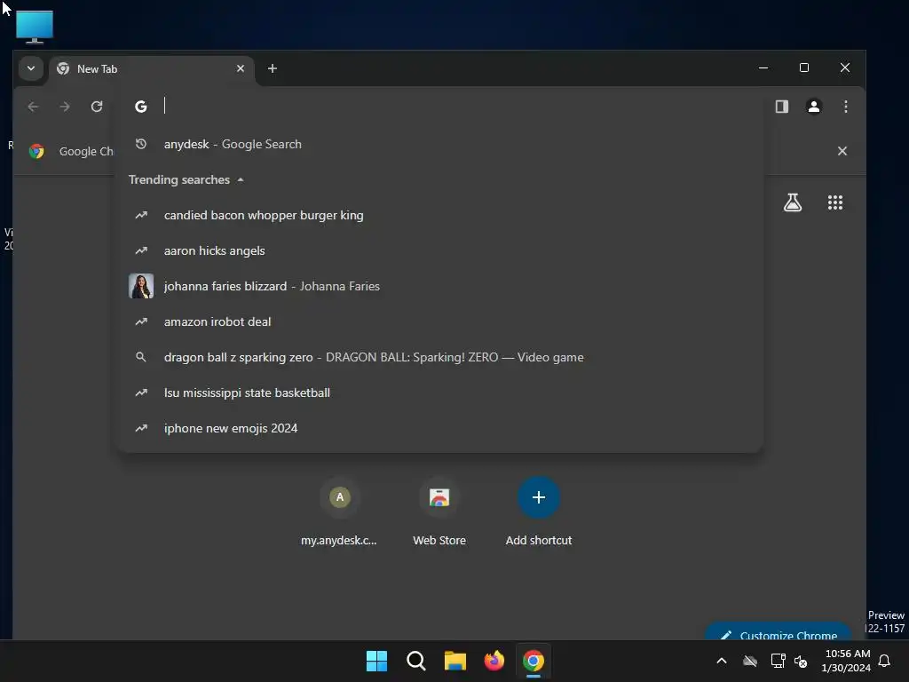The width and height of the screenshot is (909, 682).
Task: Open the Google apps grid
Action: (835, 202)
